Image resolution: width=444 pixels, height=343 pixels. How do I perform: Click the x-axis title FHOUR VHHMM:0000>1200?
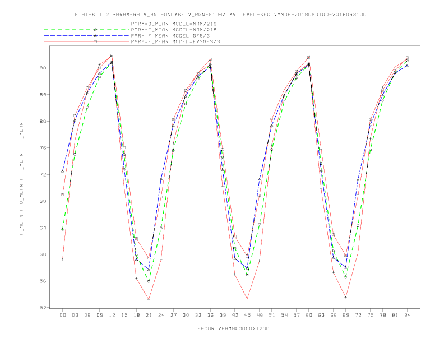(x=233, y=328)
